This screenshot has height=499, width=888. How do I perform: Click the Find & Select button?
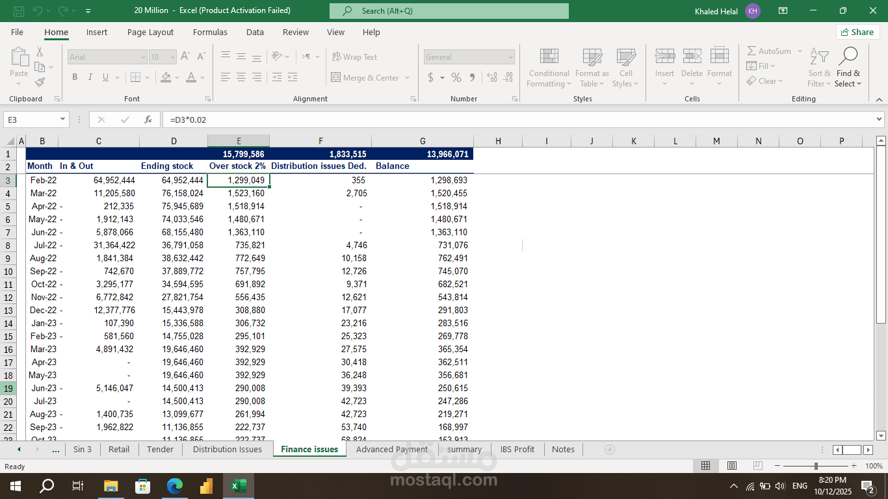tap(848, 68)
